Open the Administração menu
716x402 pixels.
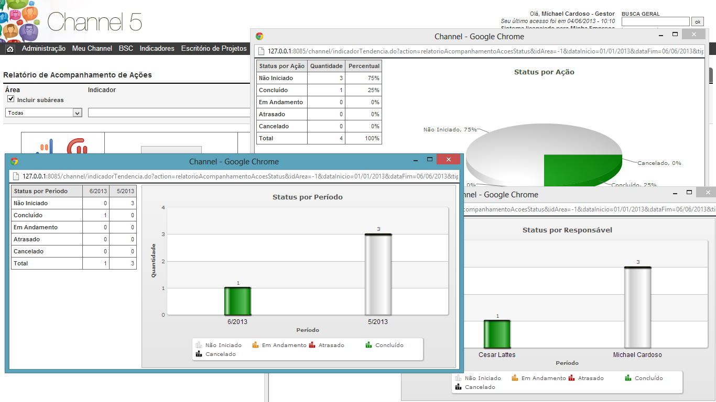tap(44, 48)
